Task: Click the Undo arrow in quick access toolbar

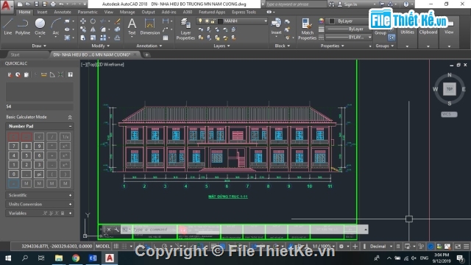Action: tap(61, 4)
